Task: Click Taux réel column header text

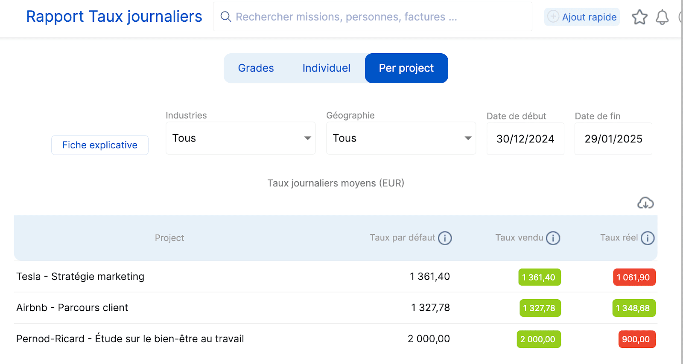Action: point(619,237)
